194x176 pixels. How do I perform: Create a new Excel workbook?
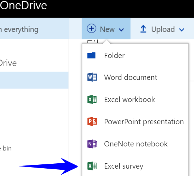[135, 99]
